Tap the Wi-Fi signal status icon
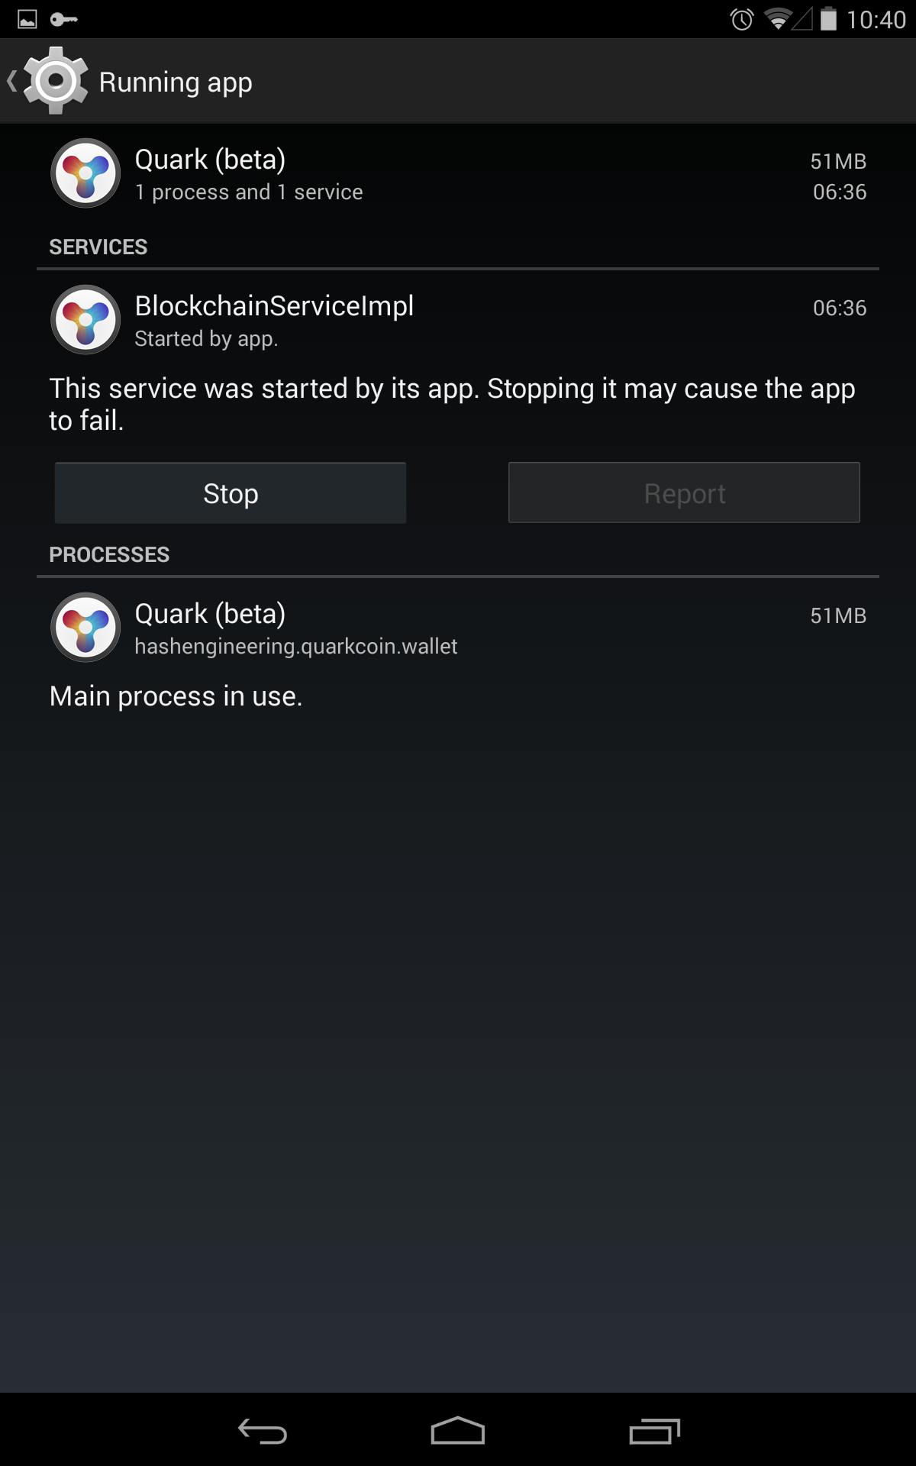The image size is (916, 1466). tap(778, 19)
